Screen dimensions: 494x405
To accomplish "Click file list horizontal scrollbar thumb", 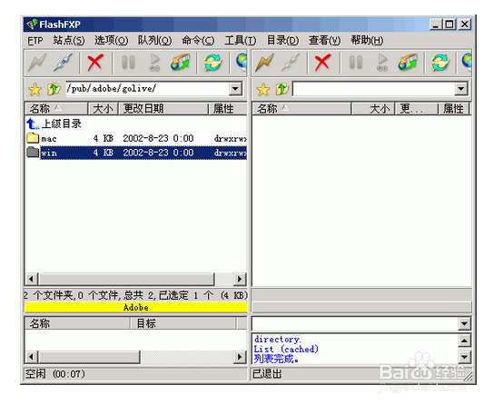I will (x=126, y=279).
